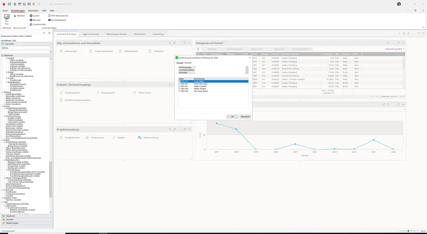427x234 pixels.
Task: Check the L001-HH Heinz Herrmann checkbox
Action: point(179,84)
